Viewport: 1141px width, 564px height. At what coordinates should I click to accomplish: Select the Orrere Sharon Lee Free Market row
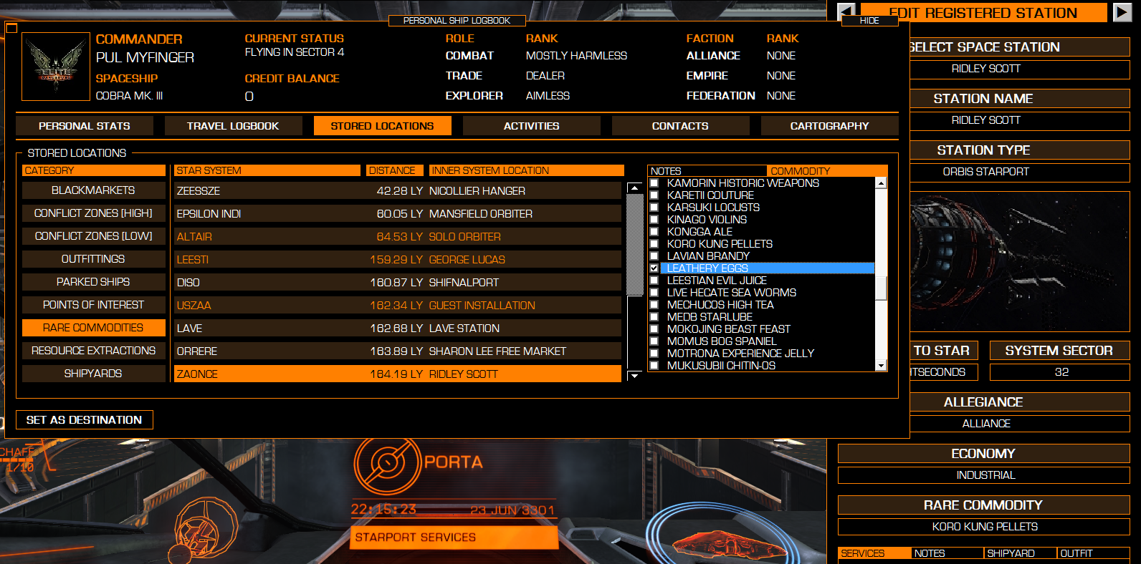pyautogui.click(x=398, y=351)
